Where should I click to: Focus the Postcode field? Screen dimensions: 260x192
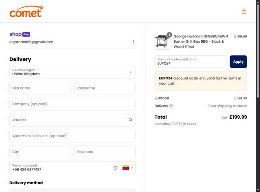pos(105,152)
